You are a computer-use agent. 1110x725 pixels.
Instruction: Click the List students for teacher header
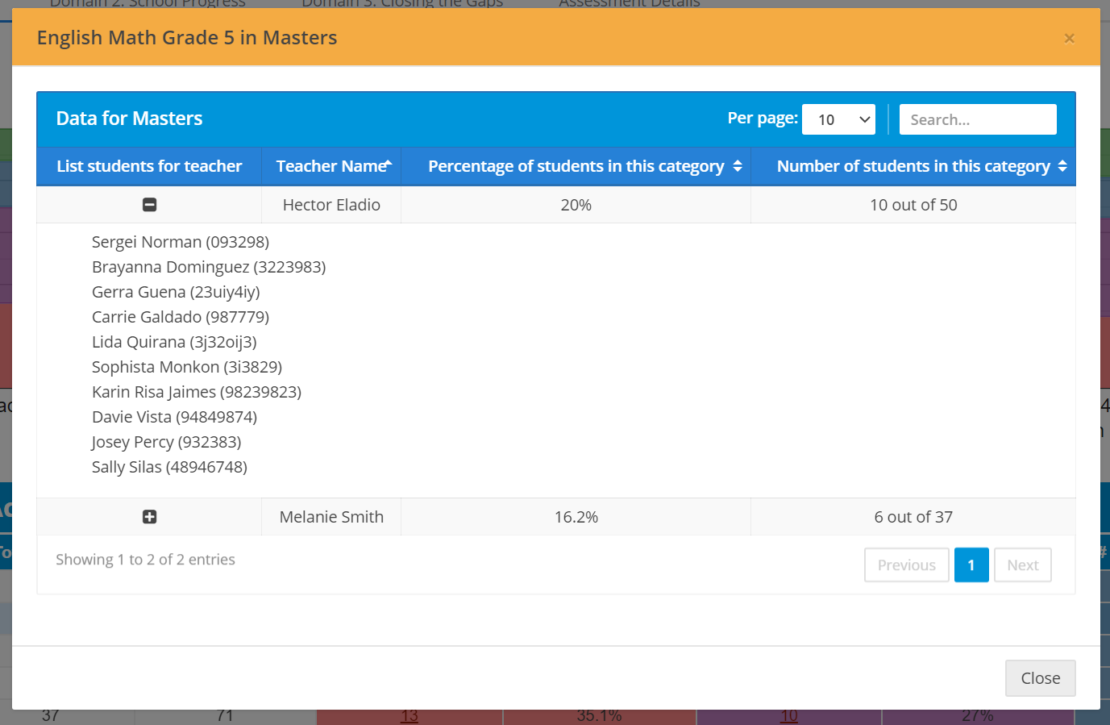(149, 166)
